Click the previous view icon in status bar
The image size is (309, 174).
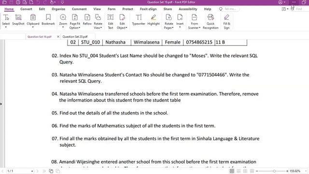pyautogui.click(x=51, y=171)
